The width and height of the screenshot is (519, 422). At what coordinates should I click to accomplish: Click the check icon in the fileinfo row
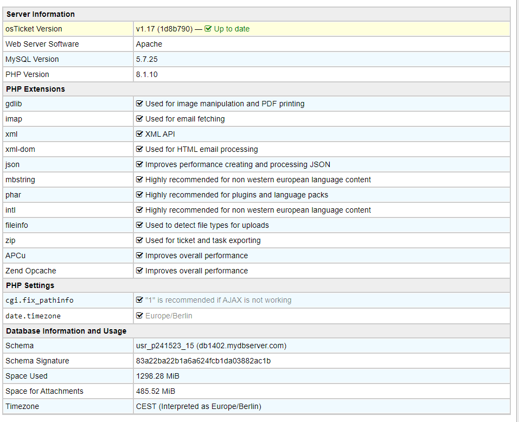pos(139,226)
